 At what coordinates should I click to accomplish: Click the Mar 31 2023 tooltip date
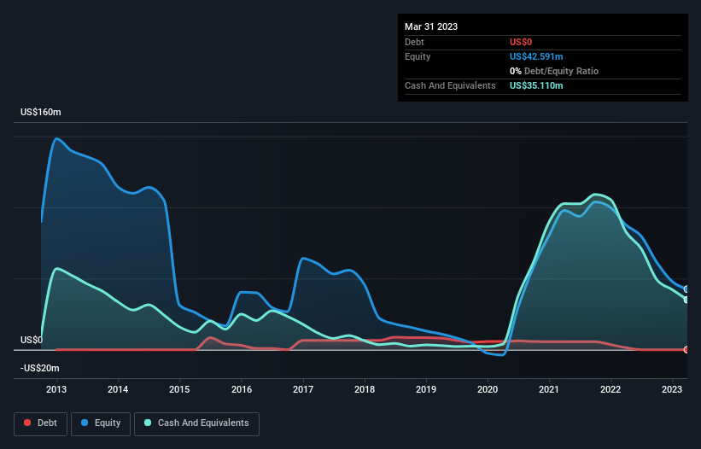click(431, 26)
